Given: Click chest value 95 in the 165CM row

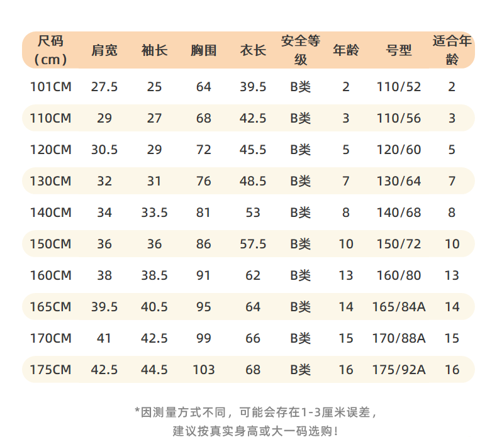Looking at the screenshot, I should 203,307.
